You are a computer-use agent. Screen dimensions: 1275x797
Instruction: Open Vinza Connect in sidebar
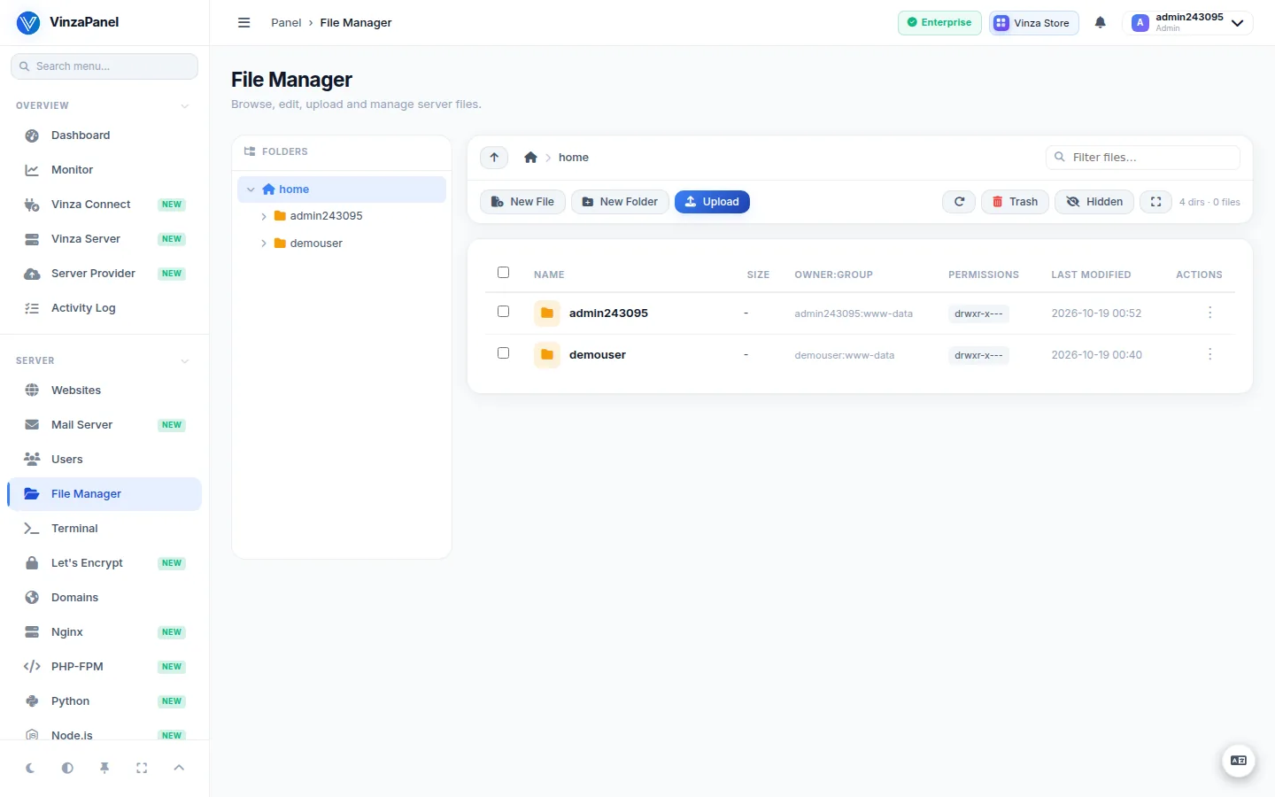[104, 205]
